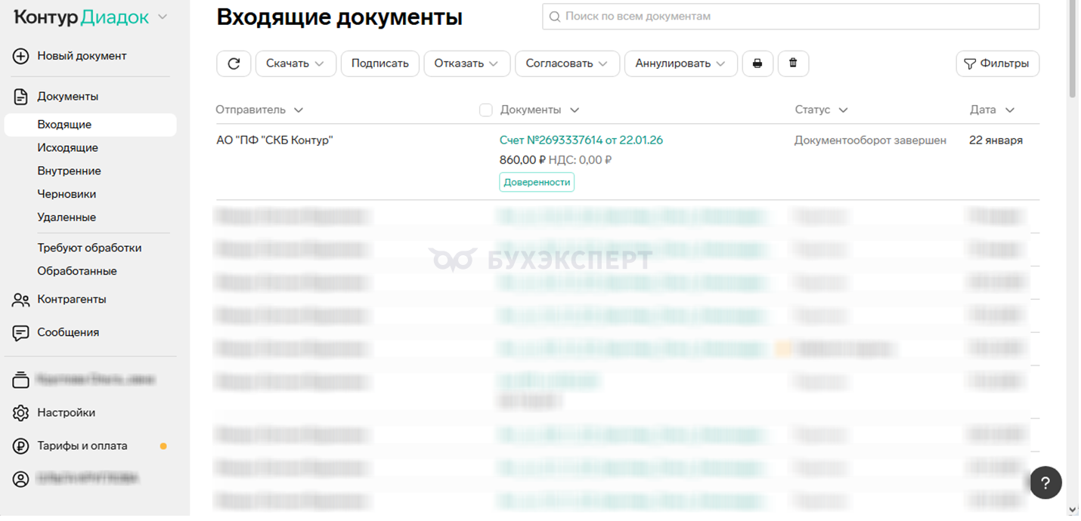Click the chat bubble icon beside Сообщения
This screenshot has width=1081, height=521.
point(21,333)
